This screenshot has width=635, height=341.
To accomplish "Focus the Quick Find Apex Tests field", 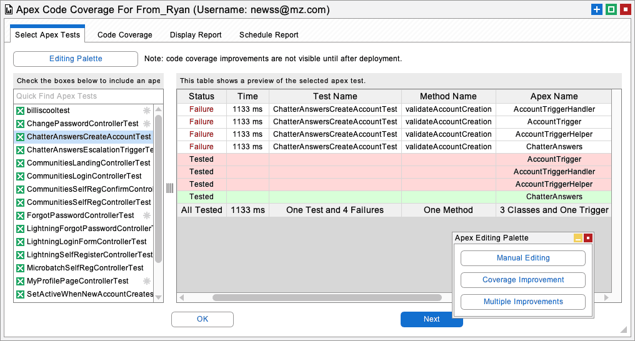I will pyautogui.click(x=88, y=96).
